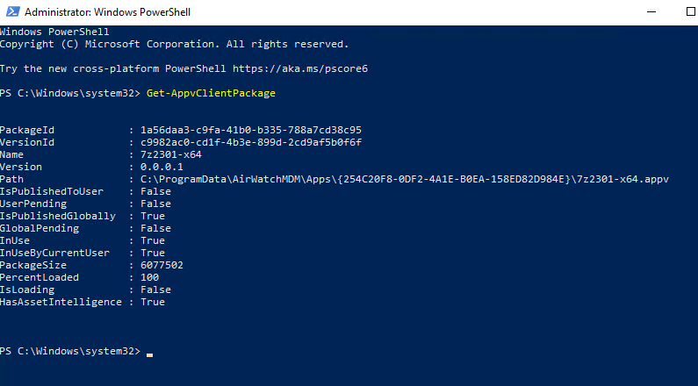The image size is (698, 386).
Task: Click the Version value 0.0.0.1
Action: pyautogui.click(x=162, y=167)
